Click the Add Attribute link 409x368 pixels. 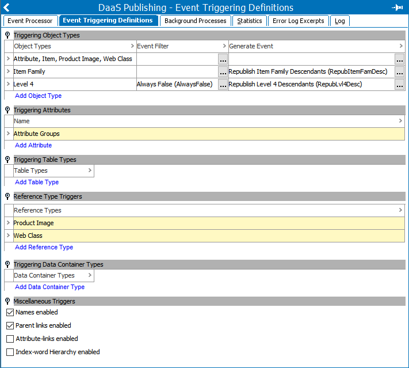(33, 145)
